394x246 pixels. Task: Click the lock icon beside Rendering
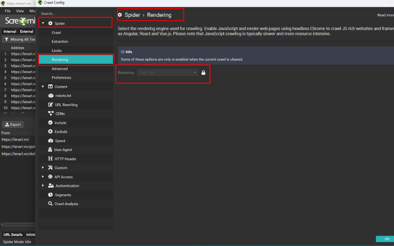point(203,73)
